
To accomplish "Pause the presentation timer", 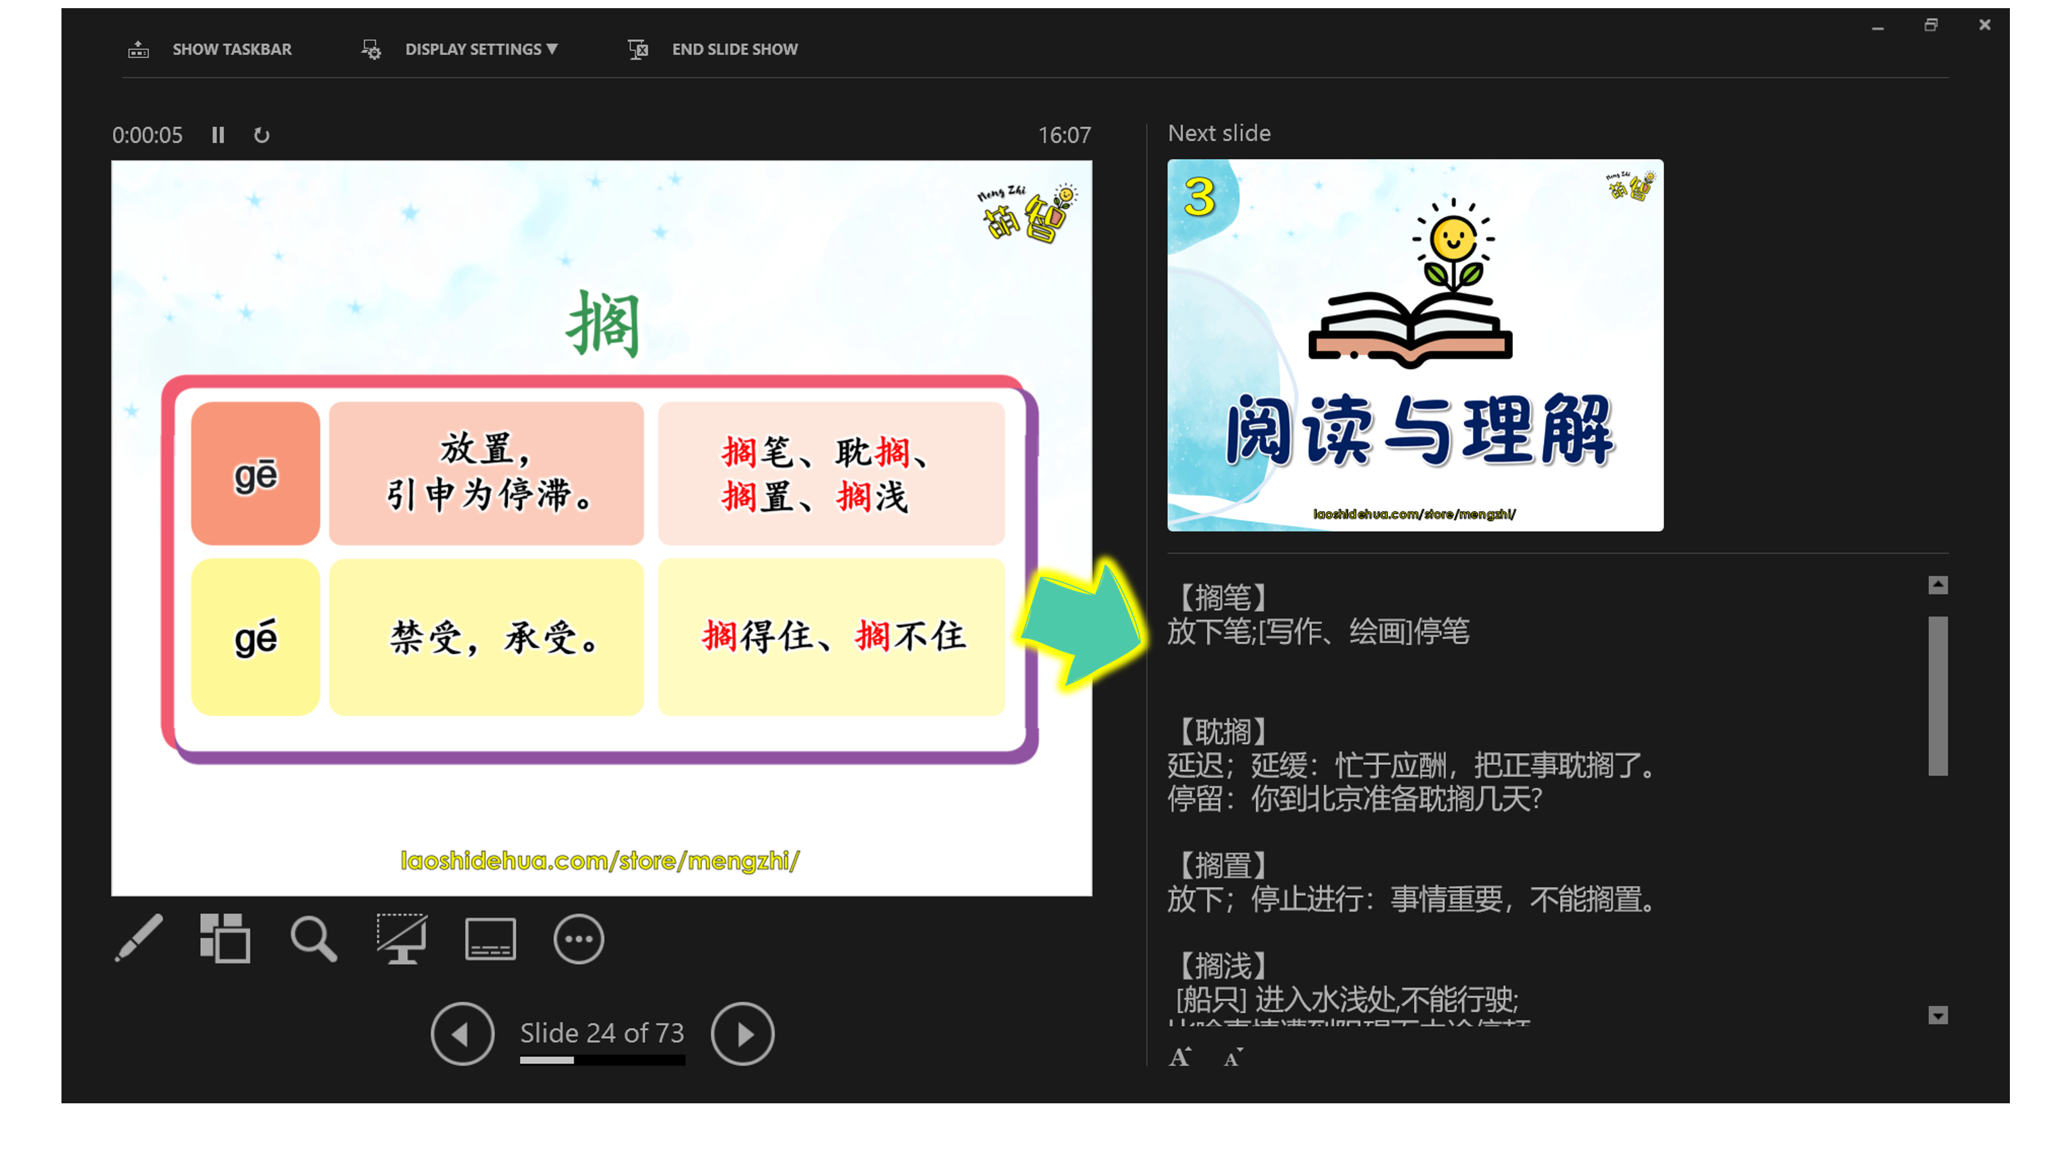I will pyautogui.click(x=218, y=135).
